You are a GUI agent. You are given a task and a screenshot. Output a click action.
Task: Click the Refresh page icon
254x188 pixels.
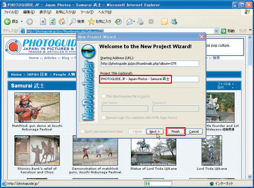[52, 21]
